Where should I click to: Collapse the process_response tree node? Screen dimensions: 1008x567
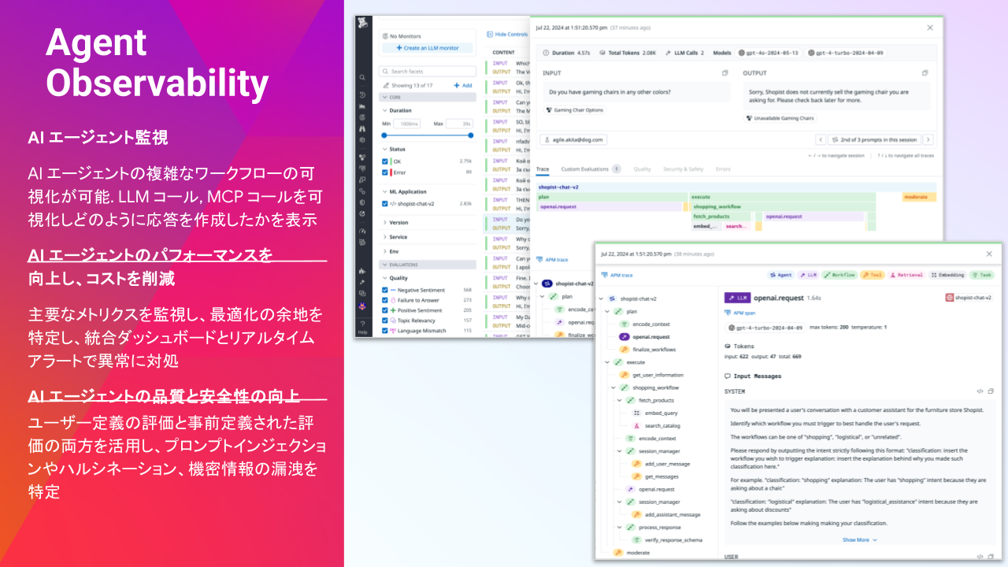[620, 527]
